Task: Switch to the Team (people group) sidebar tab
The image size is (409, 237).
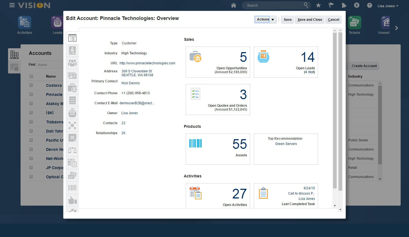Action: pyautogui.click(x=72, y=63)
